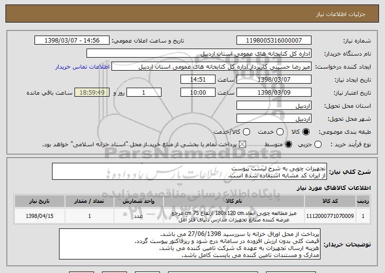Click the تعداد / مقدار column header
This screenshot has width=385, height=273.
(x=89, y=201)
